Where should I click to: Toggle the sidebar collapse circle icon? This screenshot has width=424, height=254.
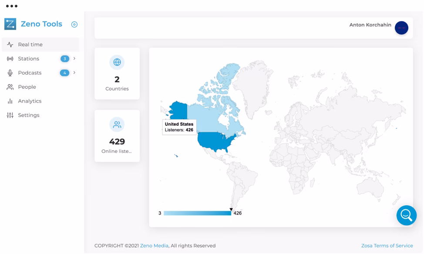point(74,24)
